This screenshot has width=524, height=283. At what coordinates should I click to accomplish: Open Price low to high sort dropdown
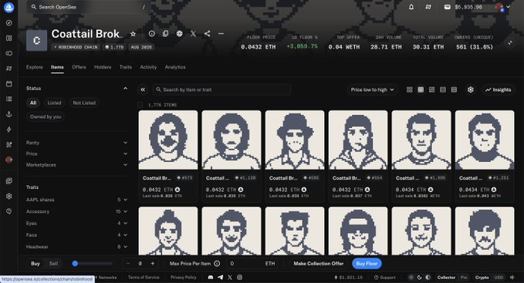[x=372, y=89]
